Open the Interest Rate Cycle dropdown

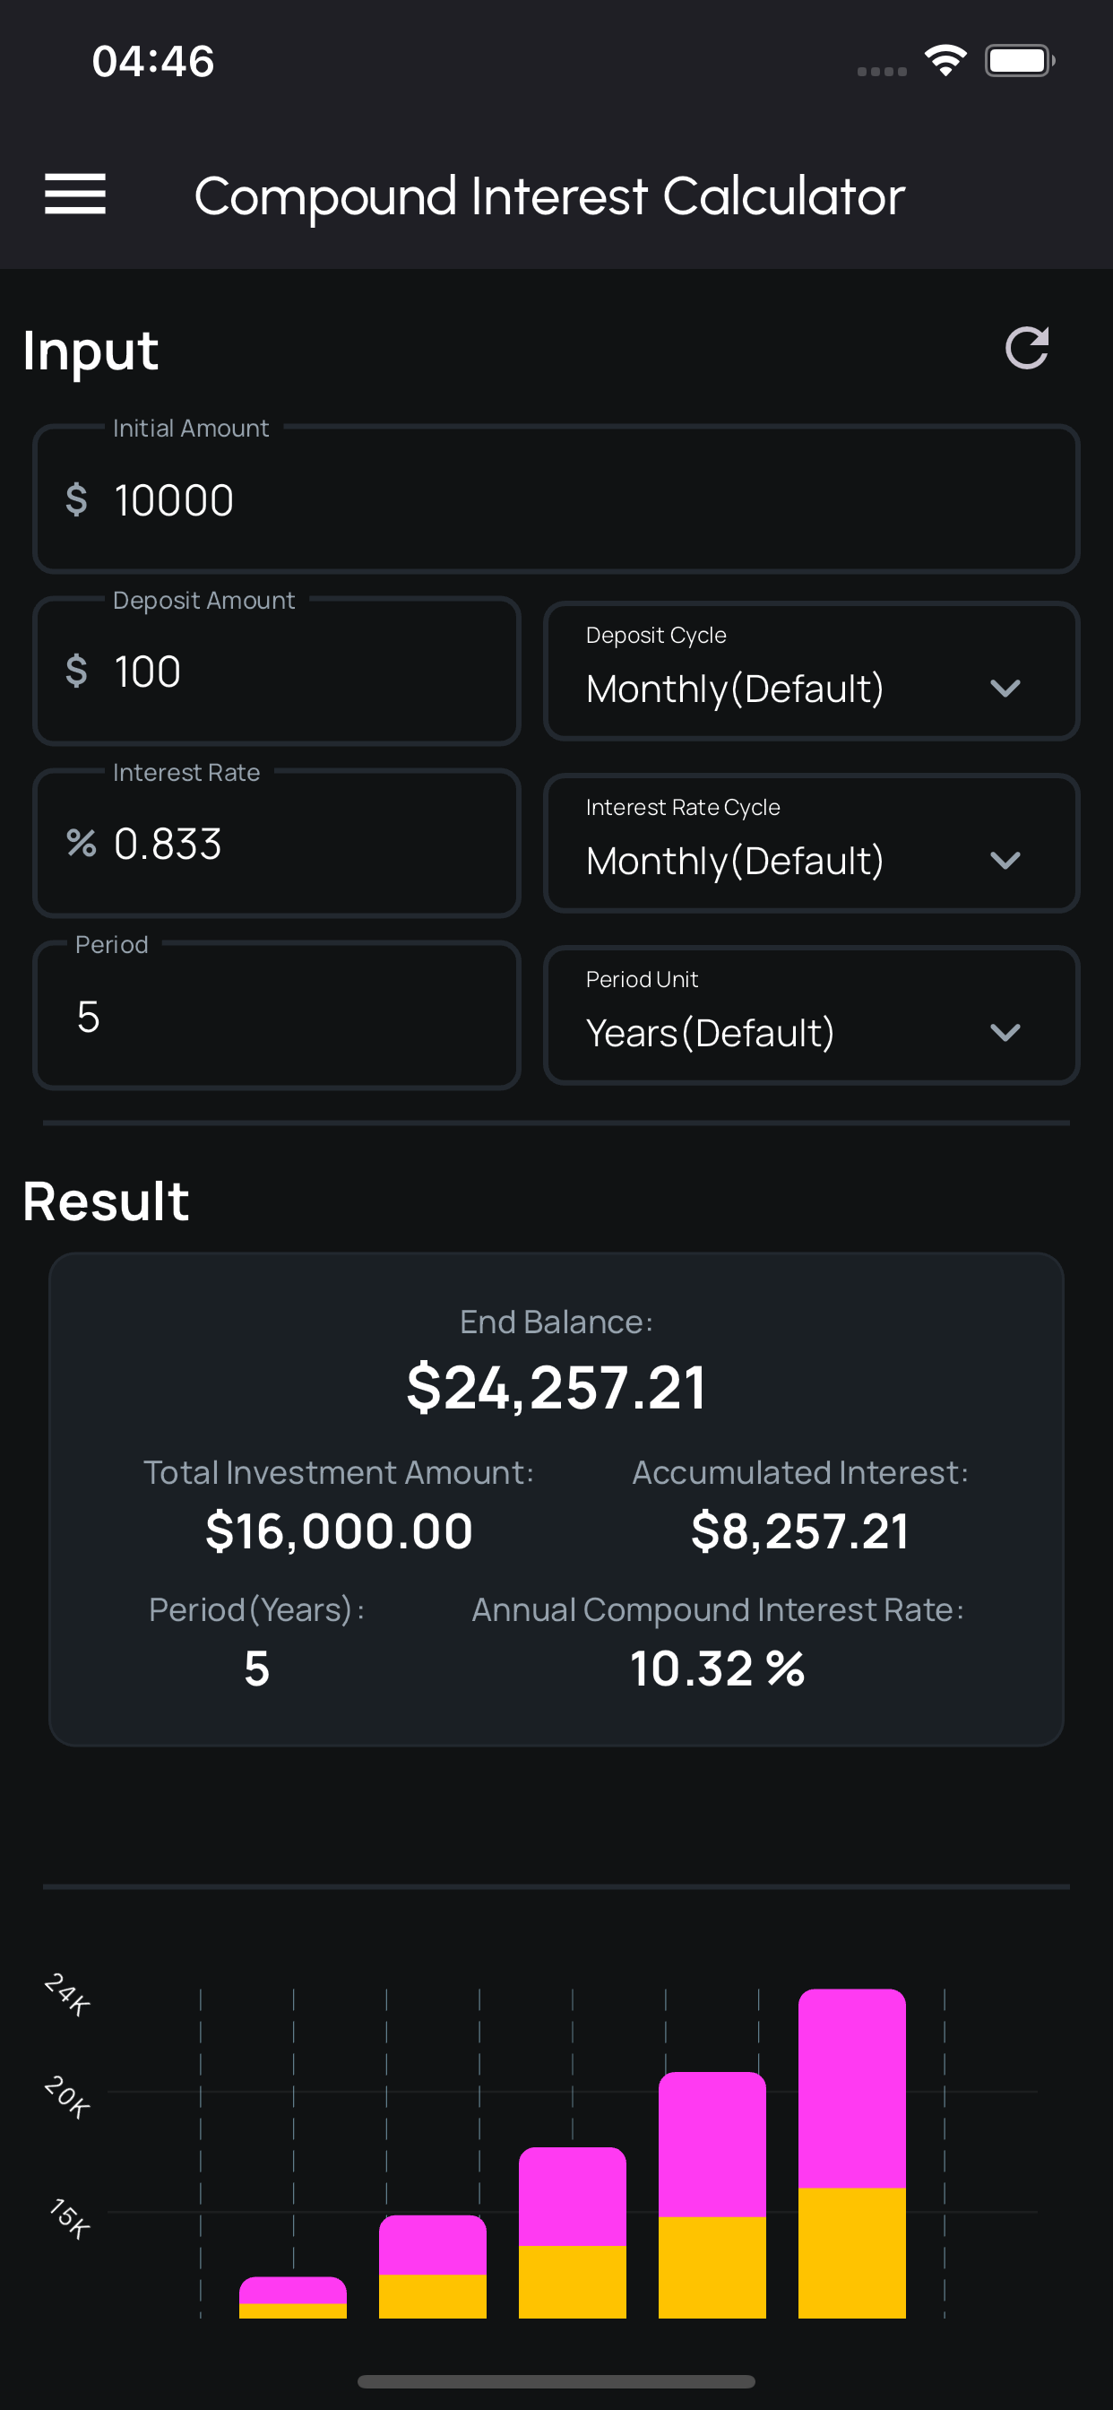(x=810, y=844)
